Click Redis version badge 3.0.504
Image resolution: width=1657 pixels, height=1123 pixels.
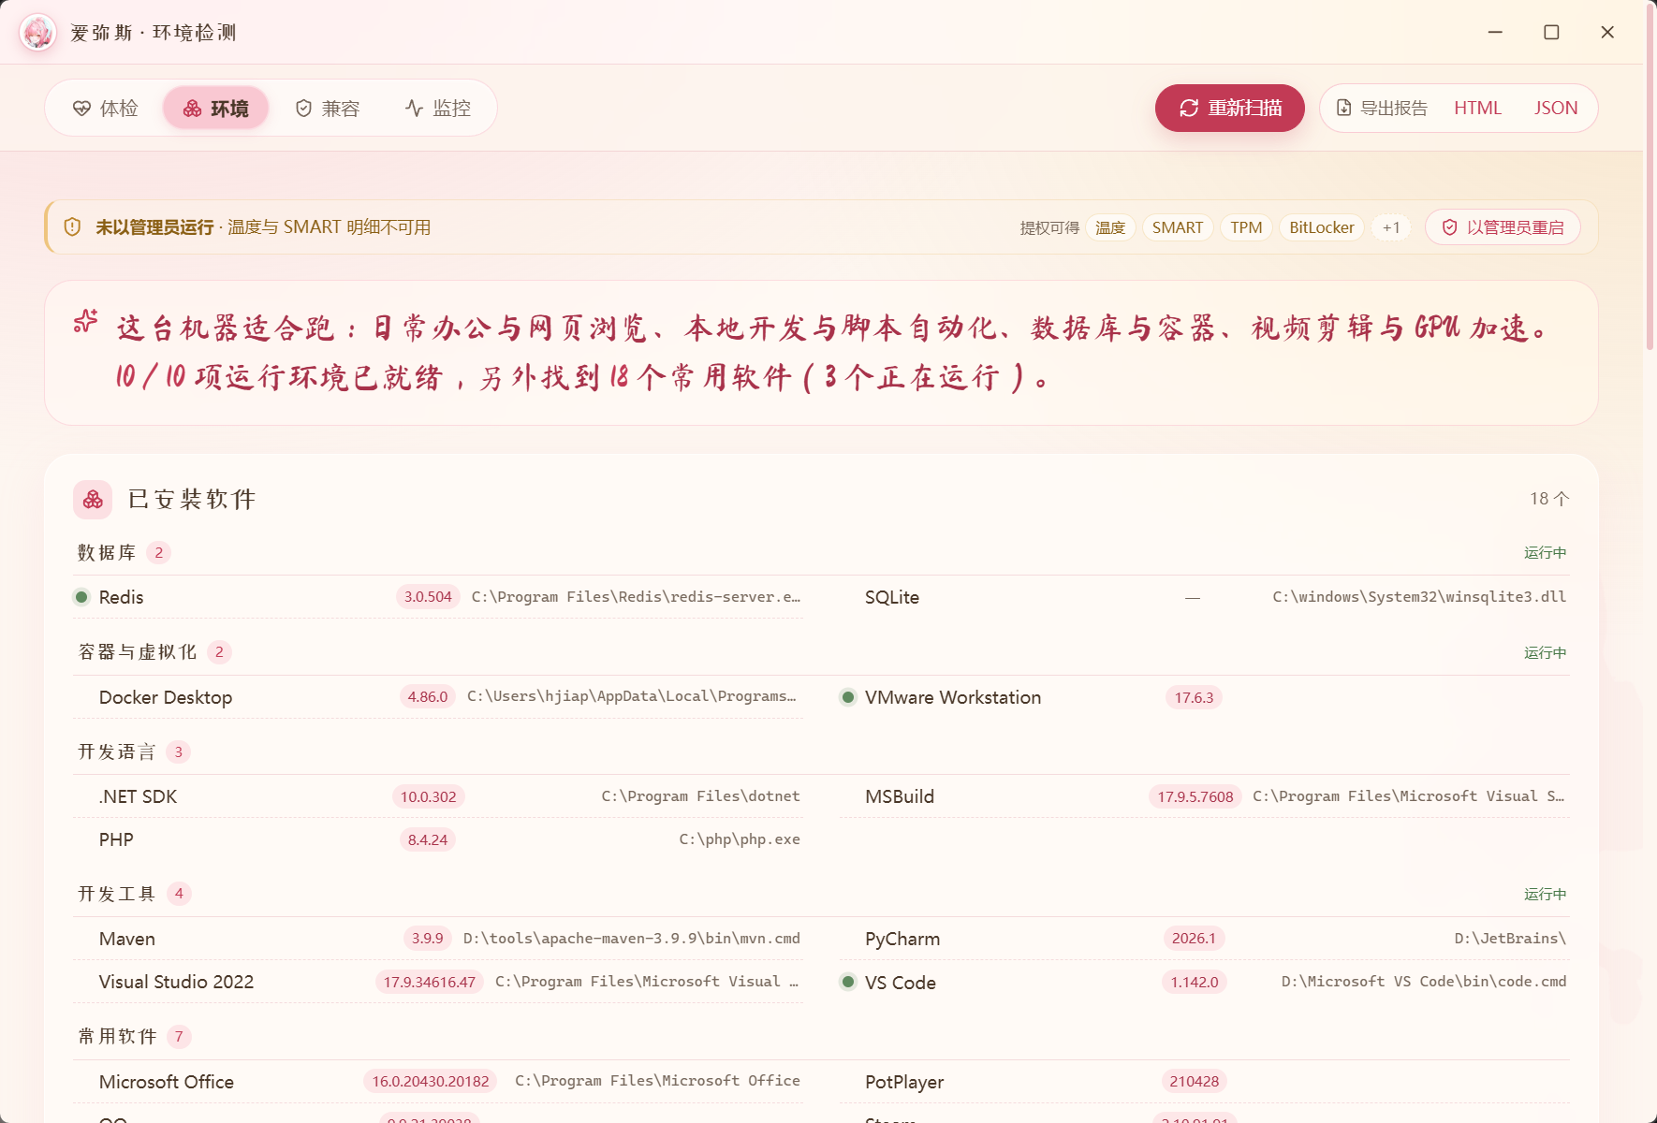pos(428,597)
